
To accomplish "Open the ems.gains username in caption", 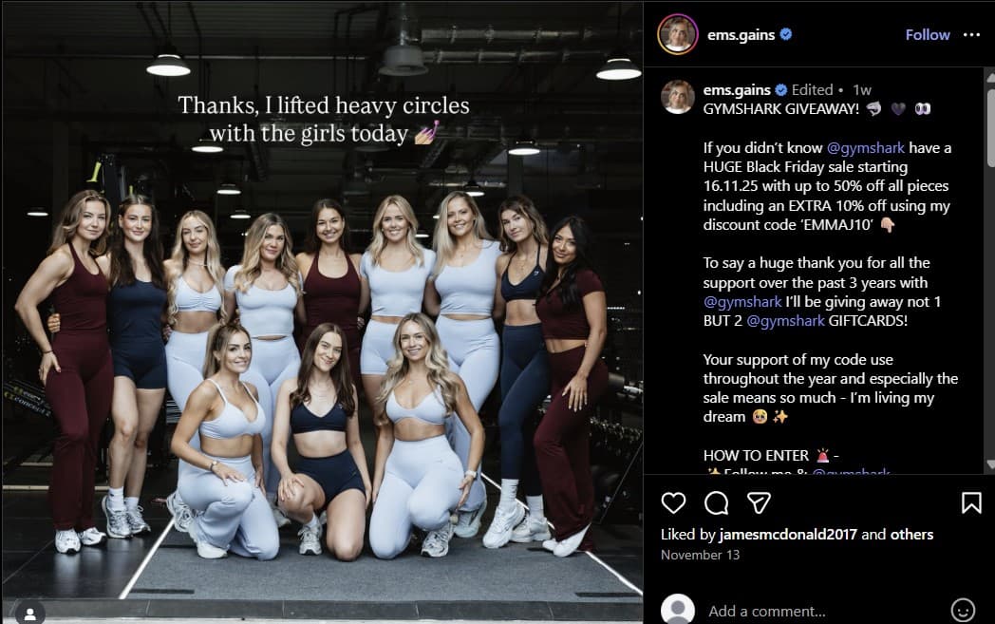I will coord(737,90).
